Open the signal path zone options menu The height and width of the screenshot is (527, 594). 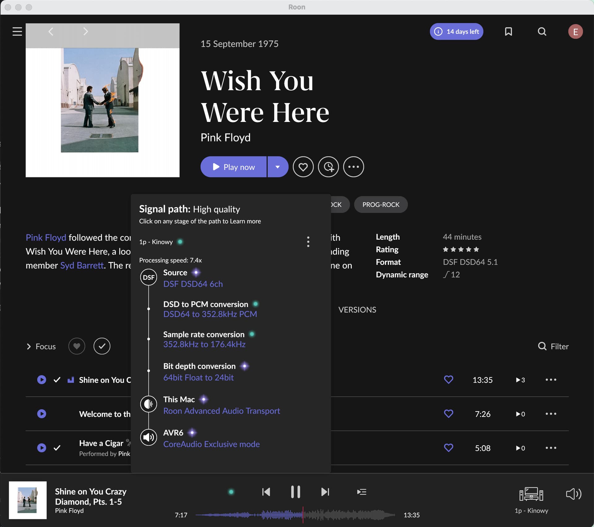click(308, 242)
